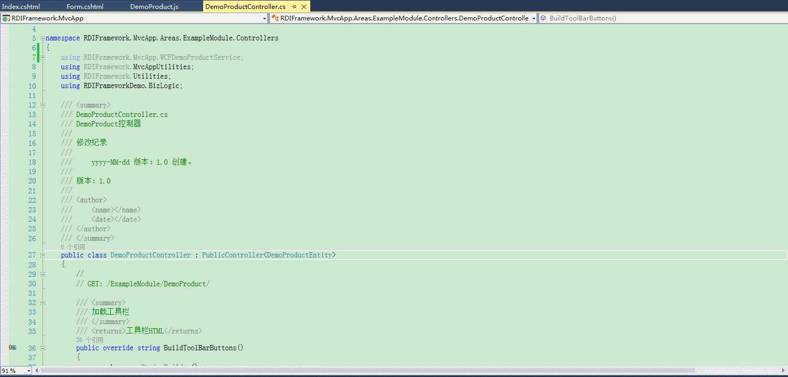Screen dimensions: 788x377
Task: Switch to the Index.cshtml tab
Action: point(21,6)
